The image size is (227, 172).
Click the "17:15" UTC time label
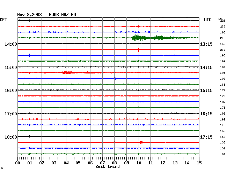[206, 137]
